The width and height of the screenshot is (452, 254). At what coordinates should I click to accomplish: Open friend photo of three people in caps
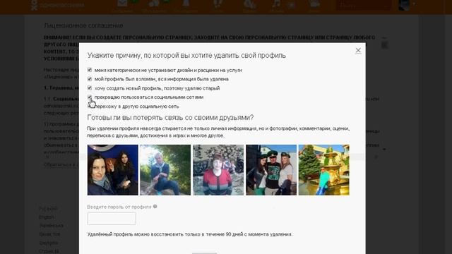click(271, 170)
